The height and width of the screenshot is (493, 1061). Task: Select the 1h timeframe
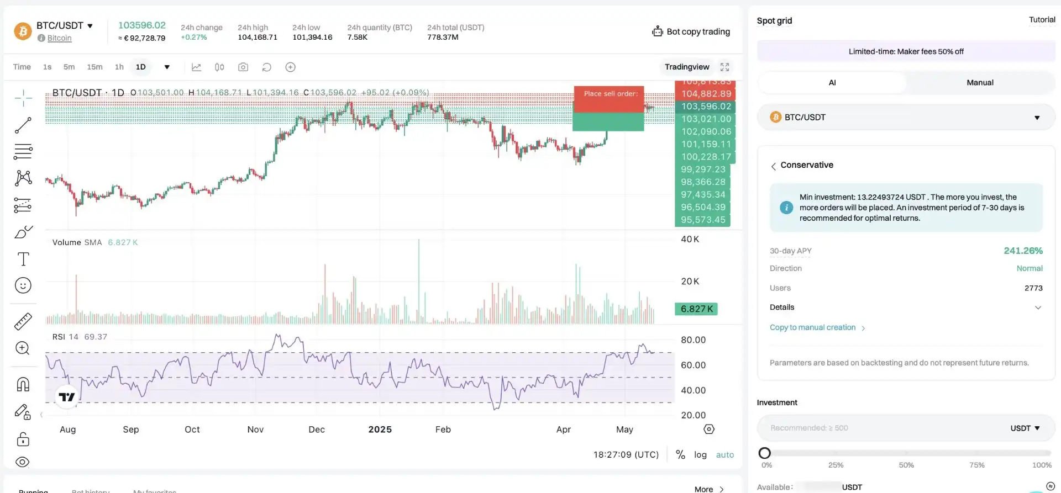[119, 67]
